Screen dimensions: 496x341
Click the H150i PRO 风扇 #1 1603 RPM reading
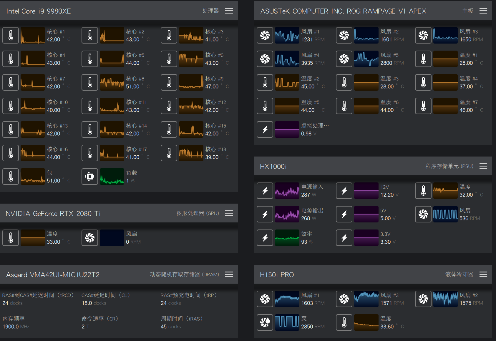(x=313, y=303)
